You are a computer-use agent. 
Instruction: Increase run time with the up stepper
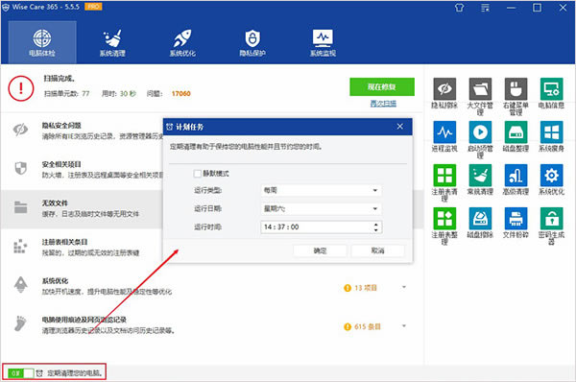pos(375,224)
